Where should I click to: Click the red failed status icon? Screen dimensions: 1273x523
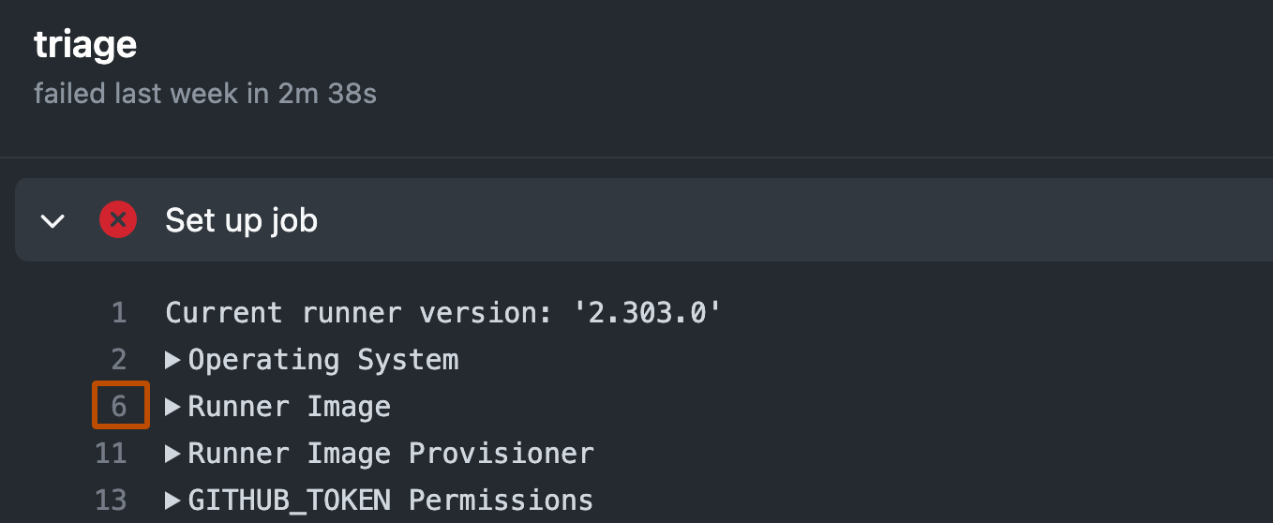coord(118,221)
